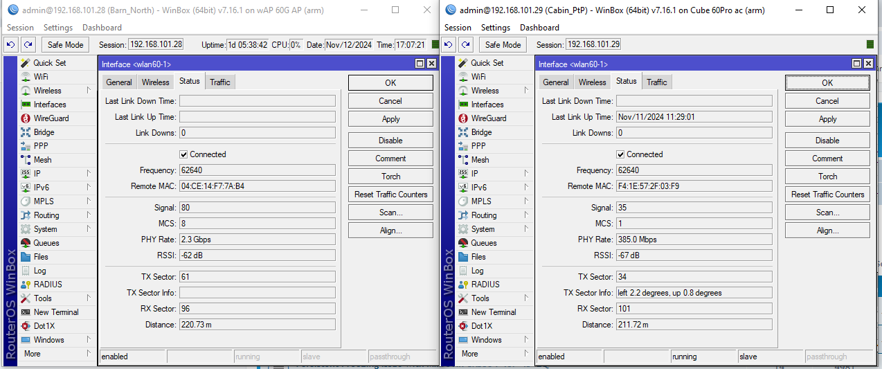The height and width of the screenshot is (369, 882).
Task: Click Torch button in Barn_North interface
Action: (x=390, y=177)
